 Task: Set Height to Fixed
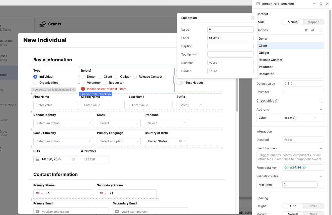point(313,206)
